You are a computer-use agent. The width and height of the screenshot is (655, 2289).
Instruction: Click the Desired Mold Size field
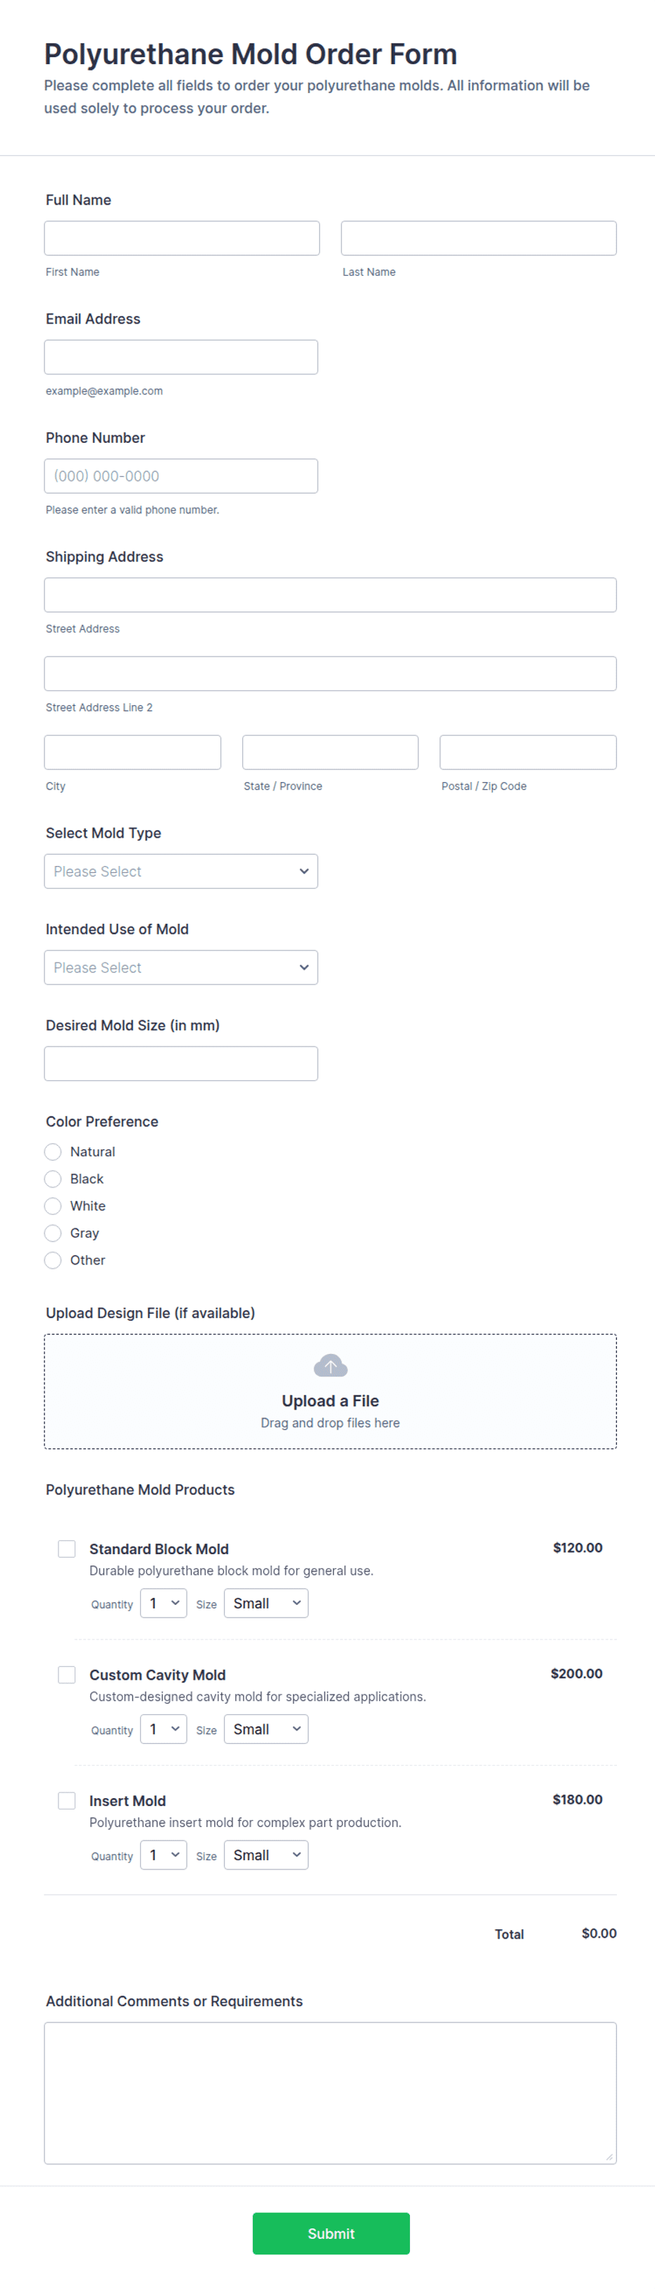click(181, 1063)
